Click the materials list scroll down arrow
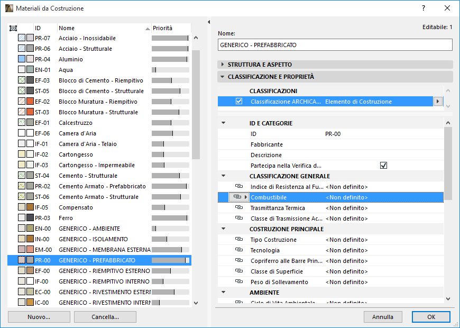 tap(196, 303)
